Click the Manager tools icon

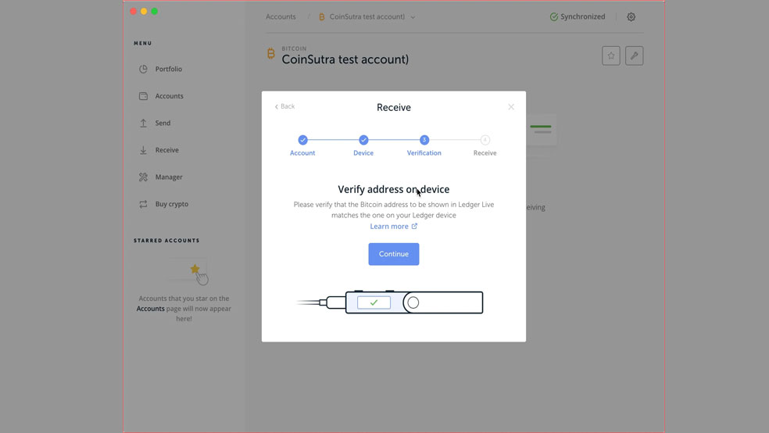tap(143, 177)
